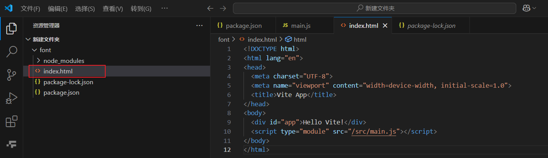This screenshot has height=158, width=548.
Task: Click the 资源管理器 panel title
Action: 46,25
